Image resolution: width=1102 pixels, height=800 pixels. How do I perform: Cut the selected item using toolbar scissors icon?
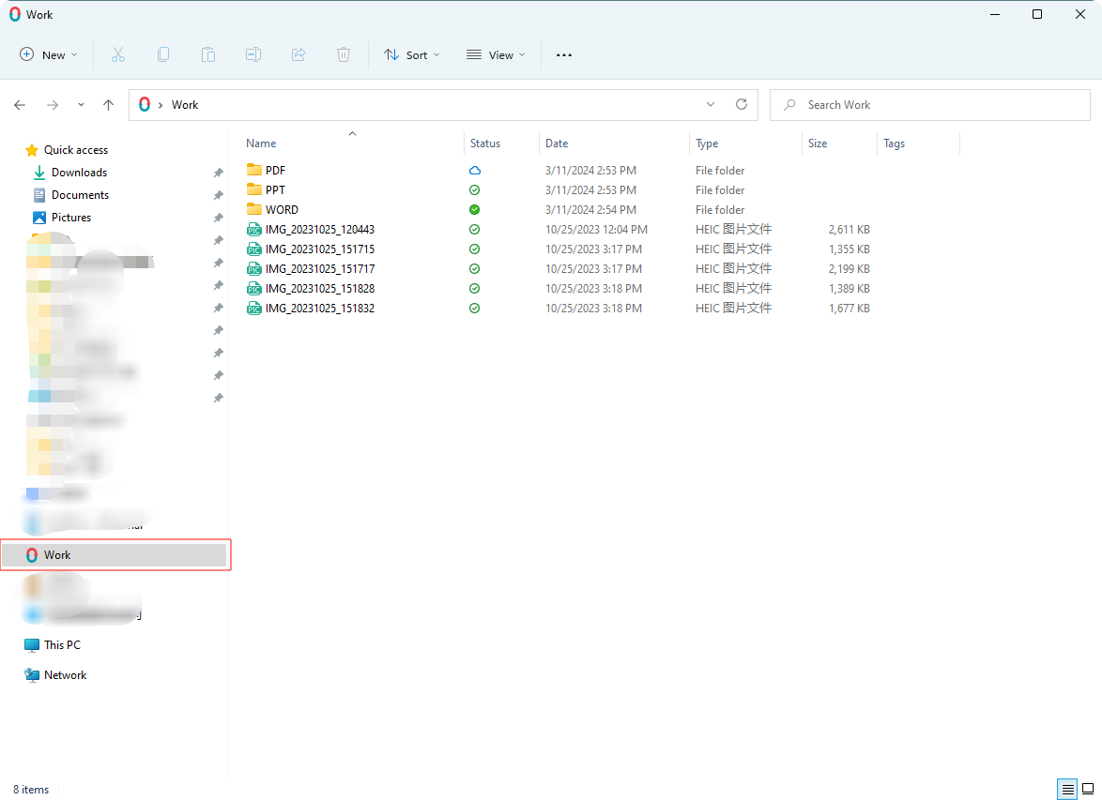(x=118, y=54)
